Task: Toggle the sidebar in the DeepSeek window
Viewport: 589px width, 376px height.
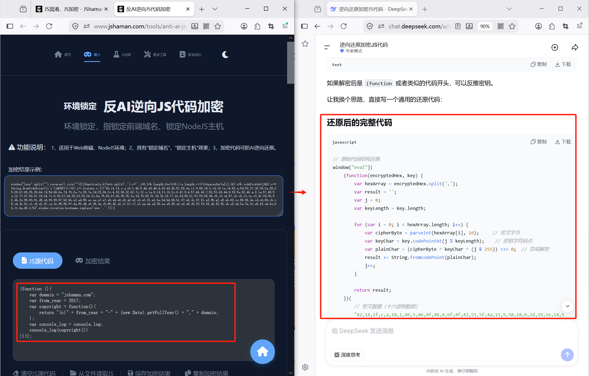Action: point(304,26)
